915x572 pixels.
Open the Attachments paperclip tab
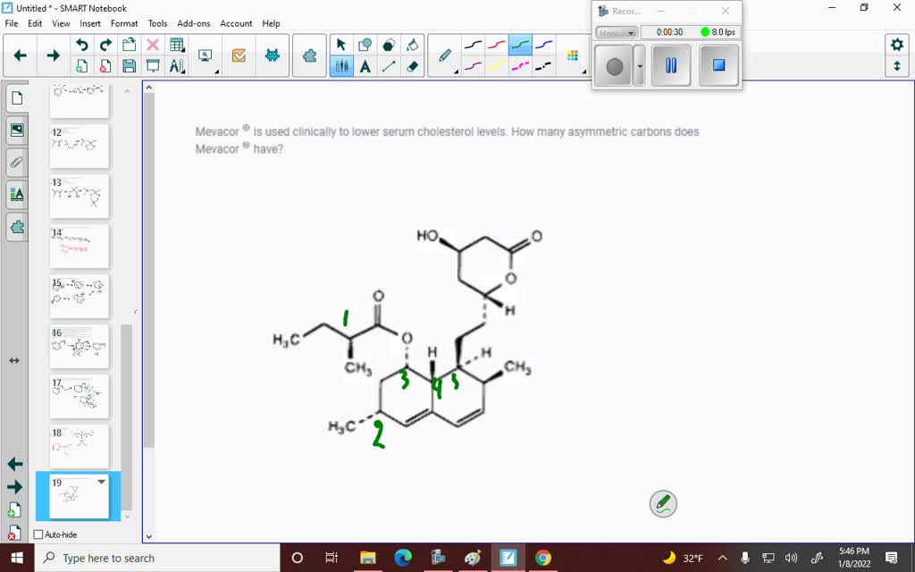(x=16, y=162)
